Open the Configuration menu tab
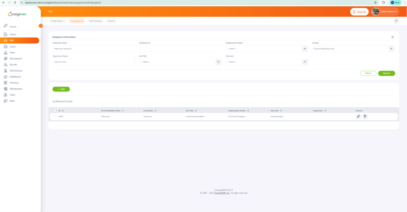Image resolution: width=407 pixels, height=212 pixels. tap(58, 21)
